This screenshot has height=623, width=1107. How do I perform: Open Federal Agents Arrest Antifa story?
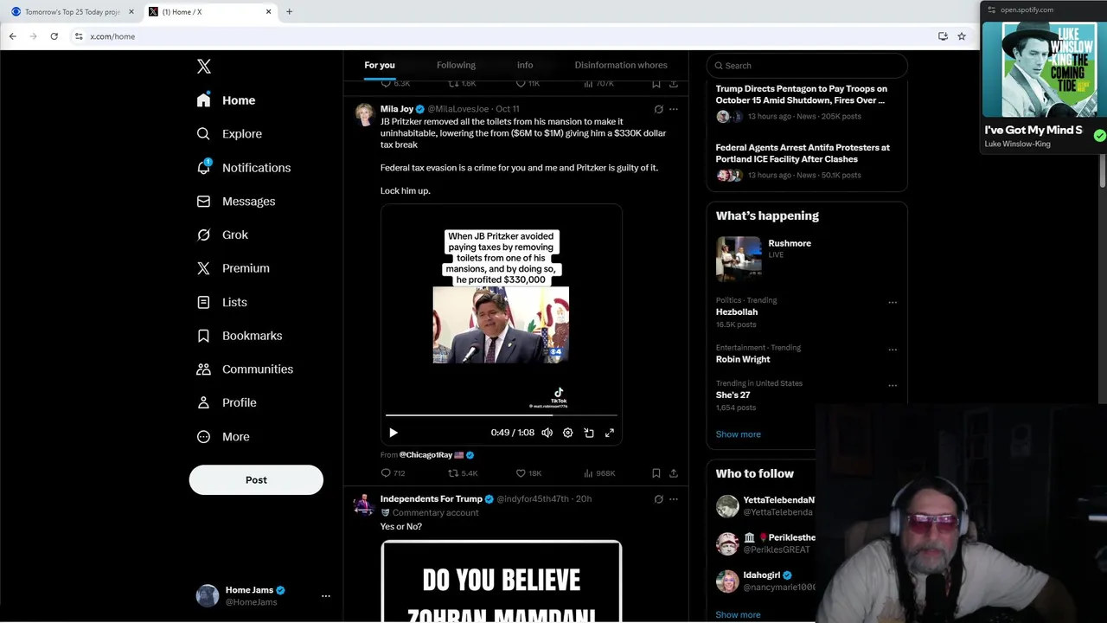click(803, 153)
